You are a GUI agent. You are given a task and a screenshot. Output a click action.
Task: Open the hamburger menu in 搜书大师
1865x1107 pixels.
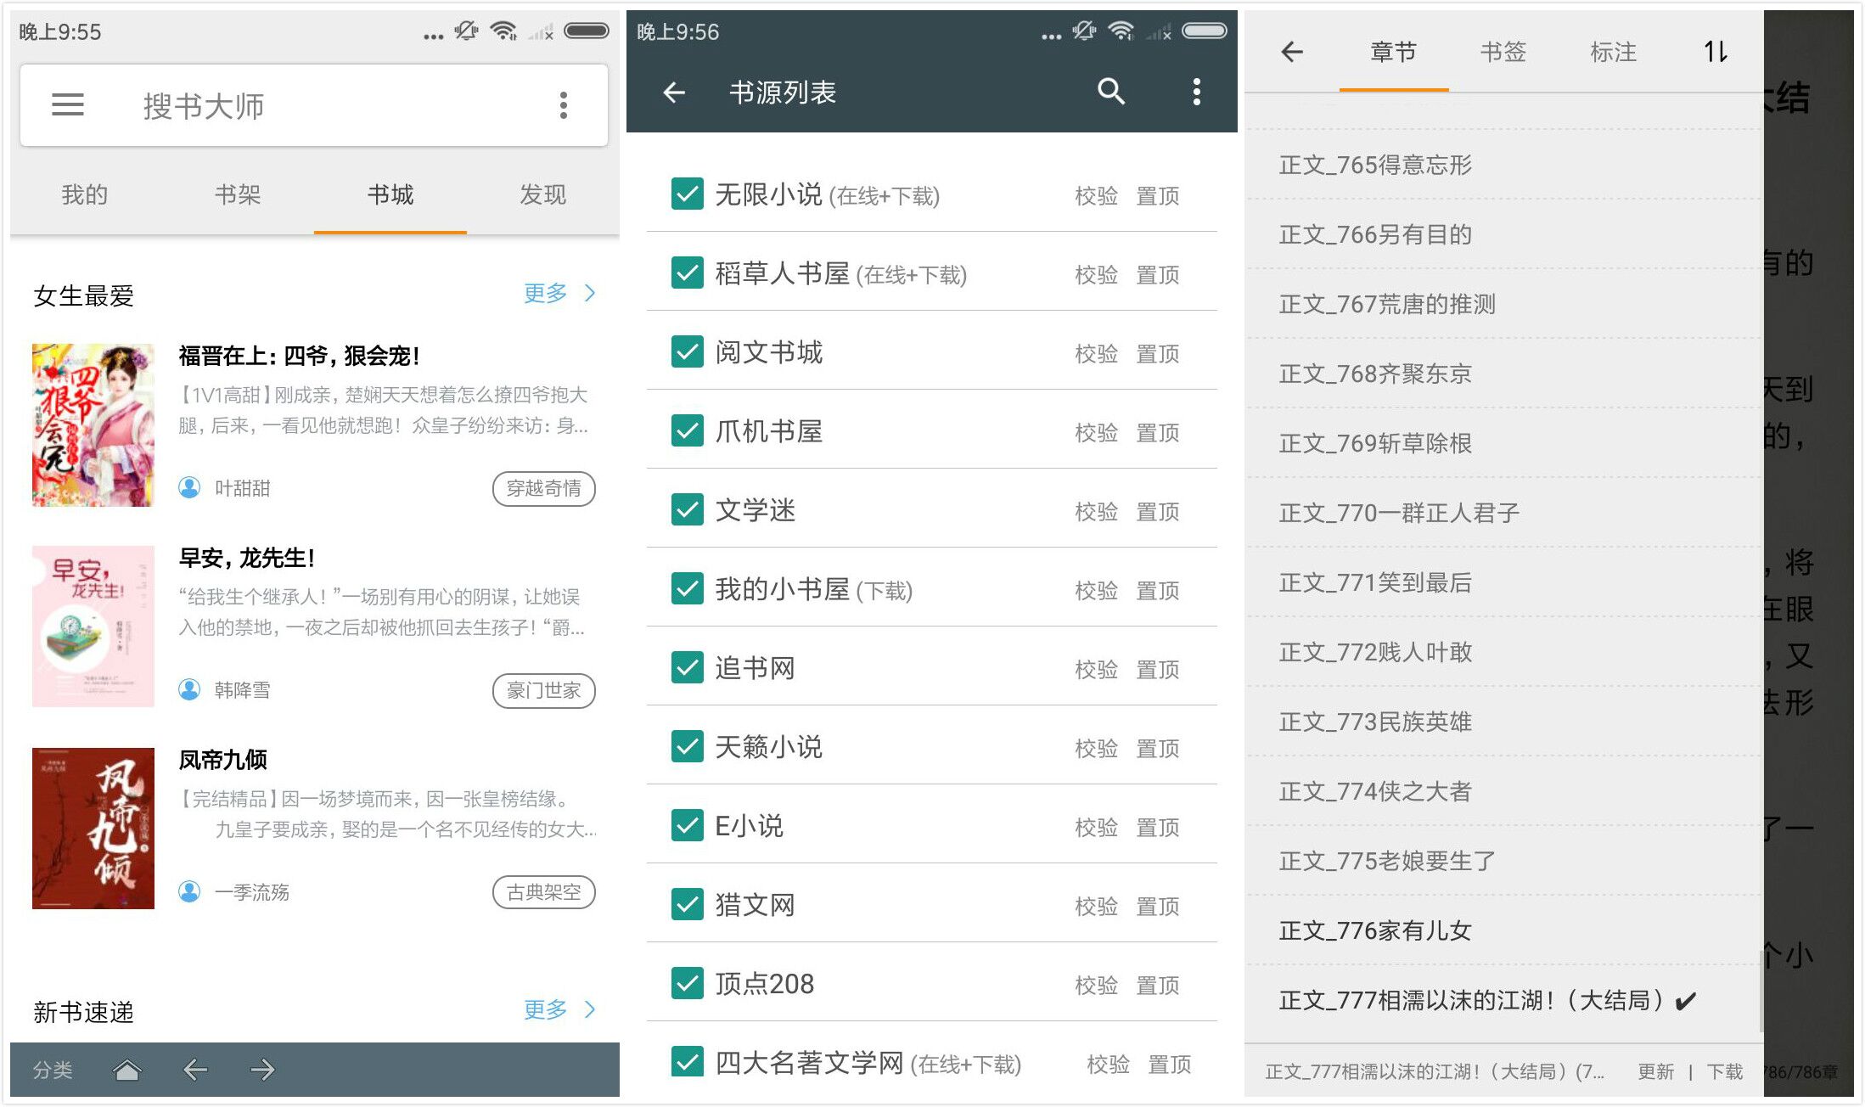click(68, 105)
